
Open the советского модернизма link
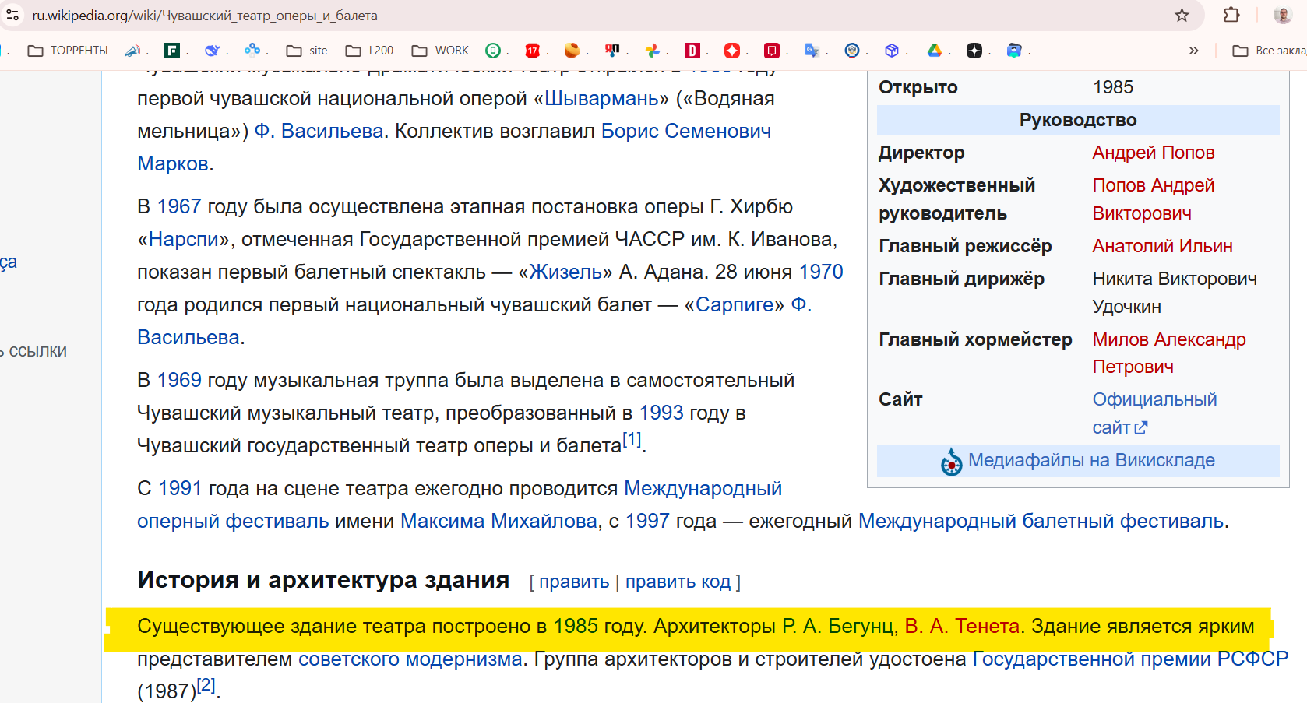coord(410,659)
